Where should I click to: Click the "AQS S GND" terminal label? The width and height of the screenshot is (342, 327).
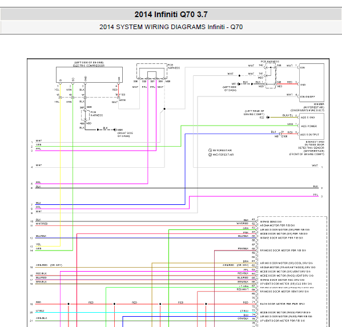(307, 118)
